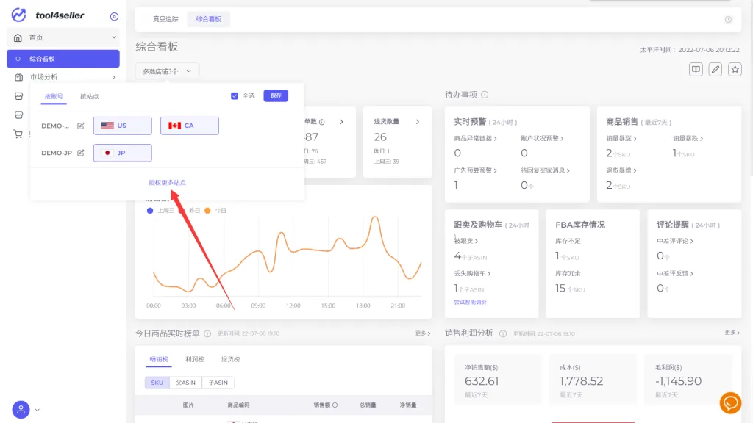Select the 按账号 tab
Viewport: 753px width, 423px height.
(x=53, y=96)
